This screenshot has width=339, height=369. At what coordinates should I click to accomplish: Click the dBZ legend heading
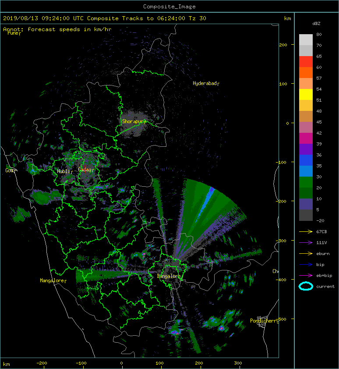point(316,24)
